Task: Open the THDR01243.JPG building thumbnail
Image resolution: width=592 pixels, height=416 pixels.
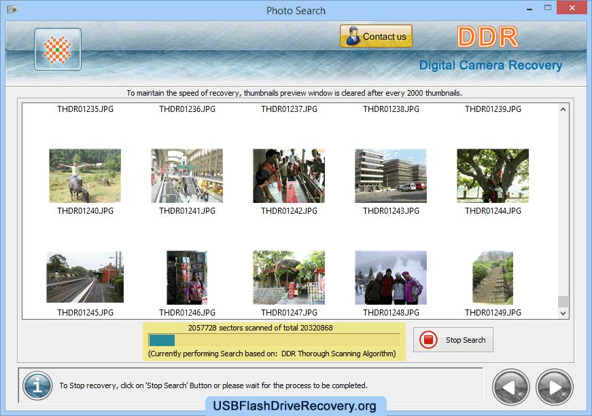Action: (x=391, y=176)
